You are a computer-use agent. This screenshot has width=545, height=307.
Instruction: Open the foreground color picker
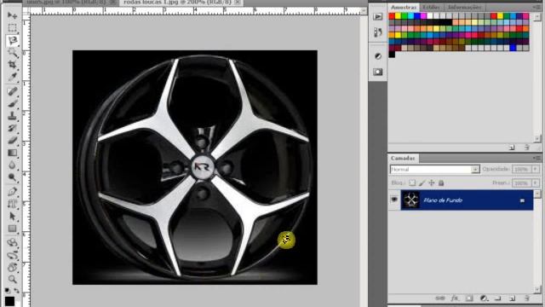[x=9, y=301]
